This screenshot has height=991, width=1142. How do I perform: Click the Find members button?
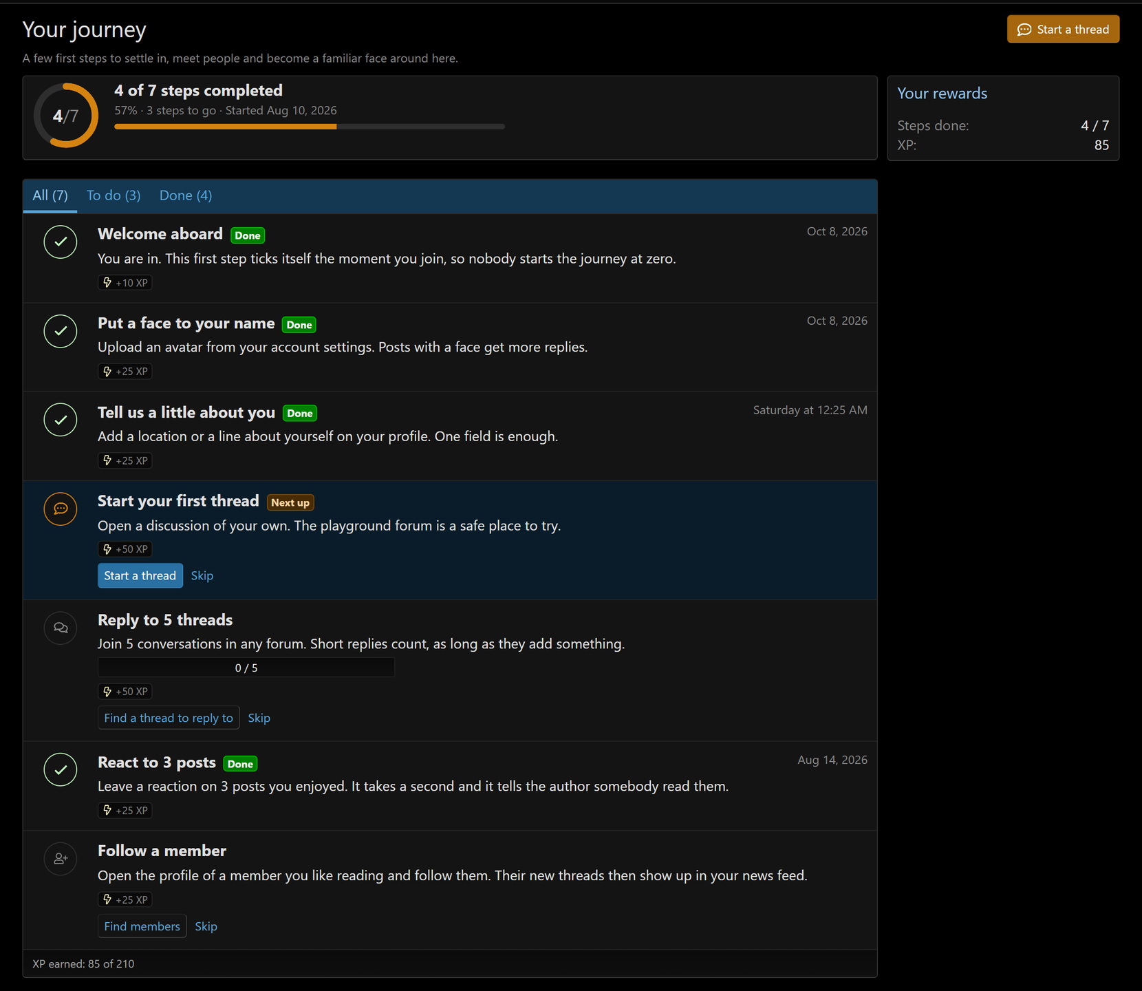coord(142,926)
